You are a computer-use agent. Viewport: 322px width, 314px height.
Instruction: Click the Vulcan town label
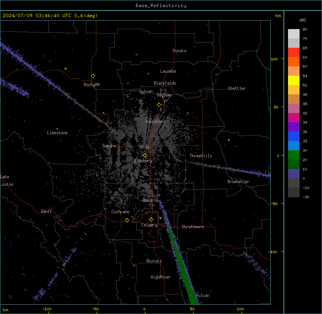pos(203,295)
